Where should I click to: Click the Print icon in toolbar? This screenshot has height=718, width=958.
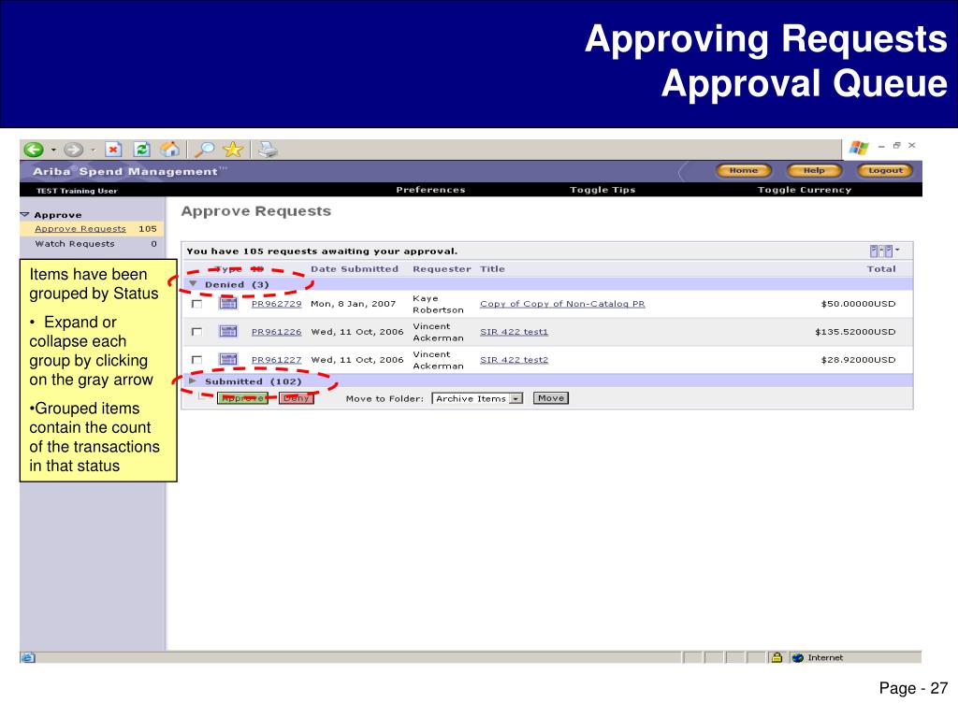click(x=267, y=150)
